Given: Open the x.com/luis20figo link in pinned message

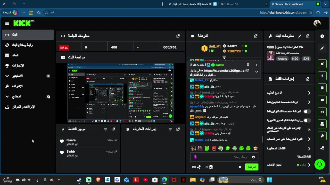Looking at the screenshot, I should [x=222, y=71].
